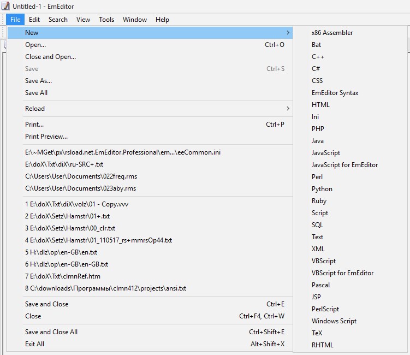Viewport: 410px width, 355px height.
Task: Choose Save and Close All entry
Action: click(150, 332)
